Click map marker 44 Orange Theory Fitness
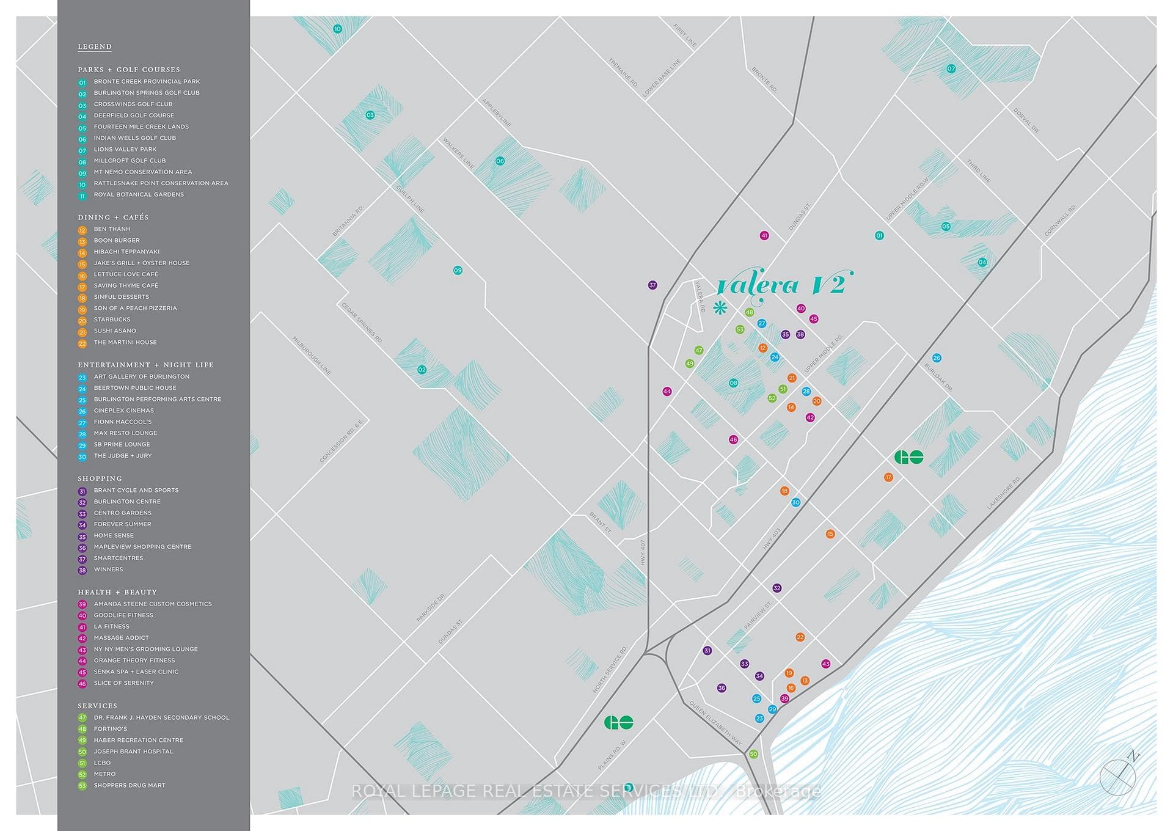 point(667,392)
